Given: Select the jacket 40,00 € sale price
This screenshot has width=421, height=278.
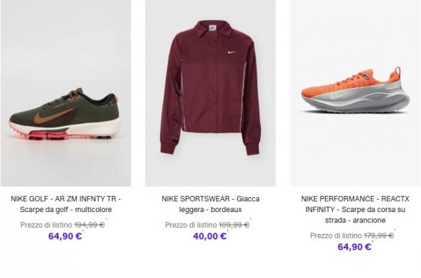Looking at the screenshot, I should 210,236.
